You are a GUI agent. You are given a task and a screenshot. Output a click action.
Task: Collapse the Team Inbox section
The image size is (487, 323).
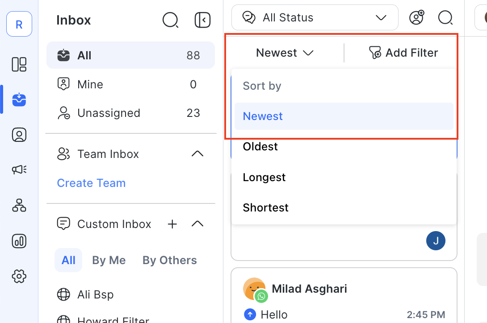197,154
